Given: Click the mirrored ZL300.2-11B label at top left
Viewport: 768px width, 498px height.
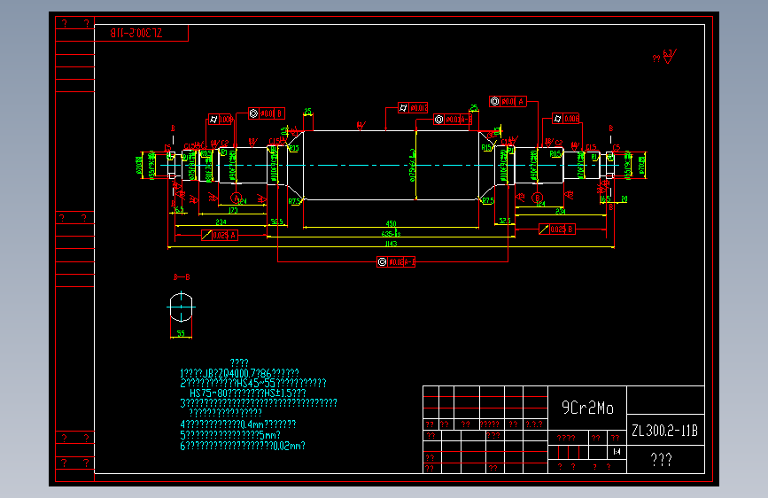Looking at the screenshot, I should pos(136,33).
